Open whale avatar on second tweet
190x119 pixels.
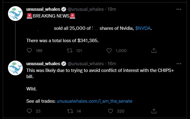[x=15, y=68]
